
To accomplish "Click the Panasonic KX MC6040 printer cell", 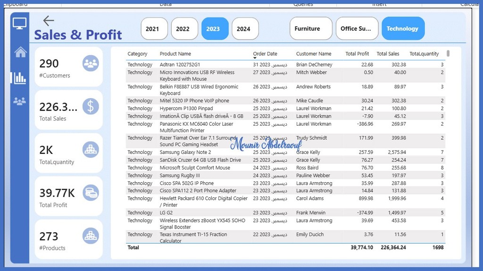I will click(x=196, y=127).
